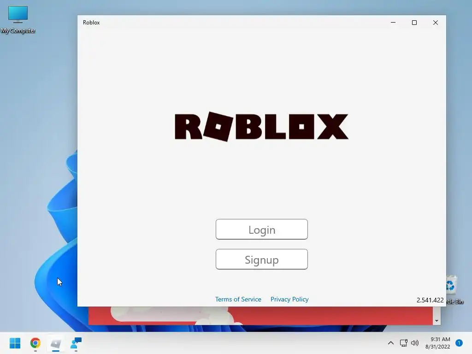Open the chat app in the taskbar
The image size is (472, 354).
click(x=76, y=343)
